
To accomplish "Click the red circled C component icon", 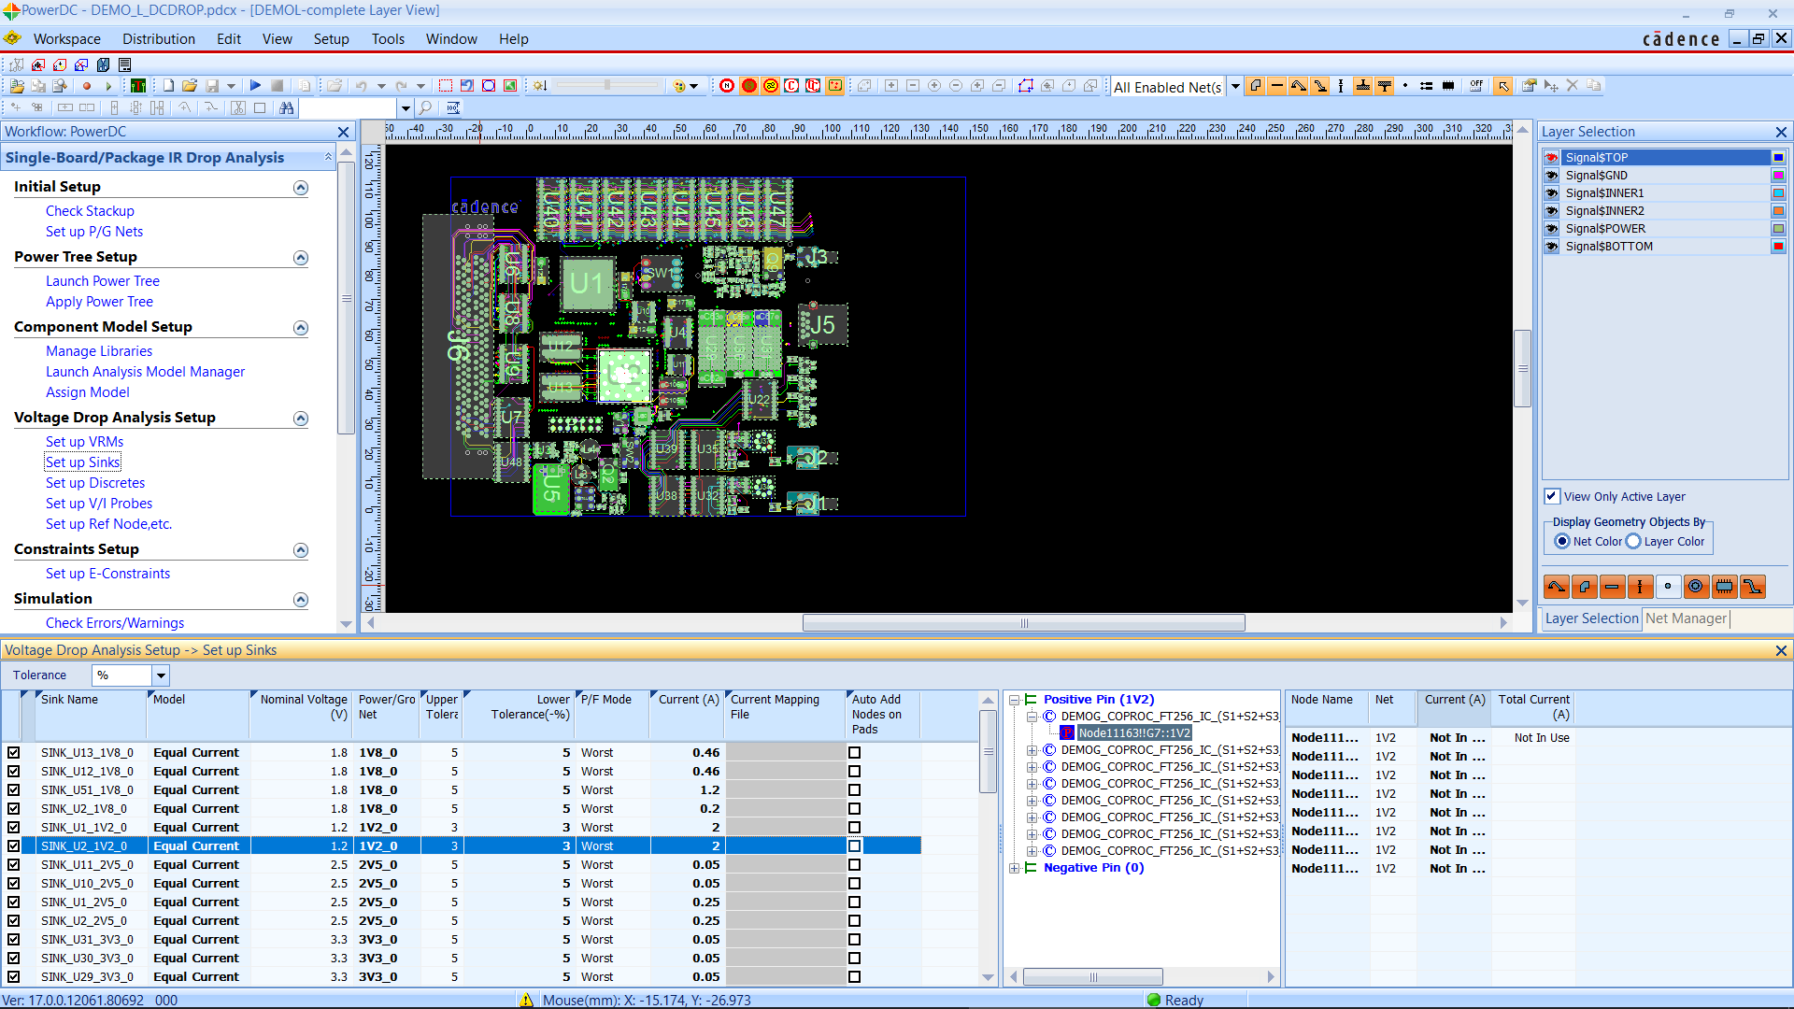I will [791, 86].
